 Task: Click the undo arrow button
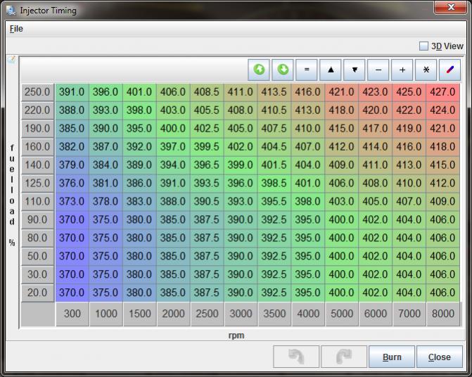click(x=296, y=357)
